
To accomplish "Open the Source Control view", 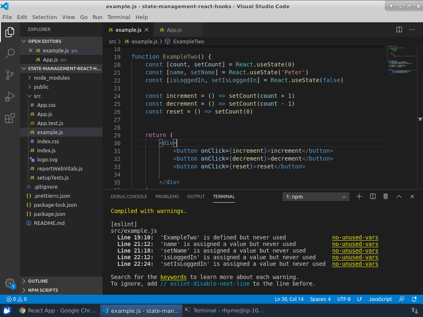I will (x=10, y=75).
